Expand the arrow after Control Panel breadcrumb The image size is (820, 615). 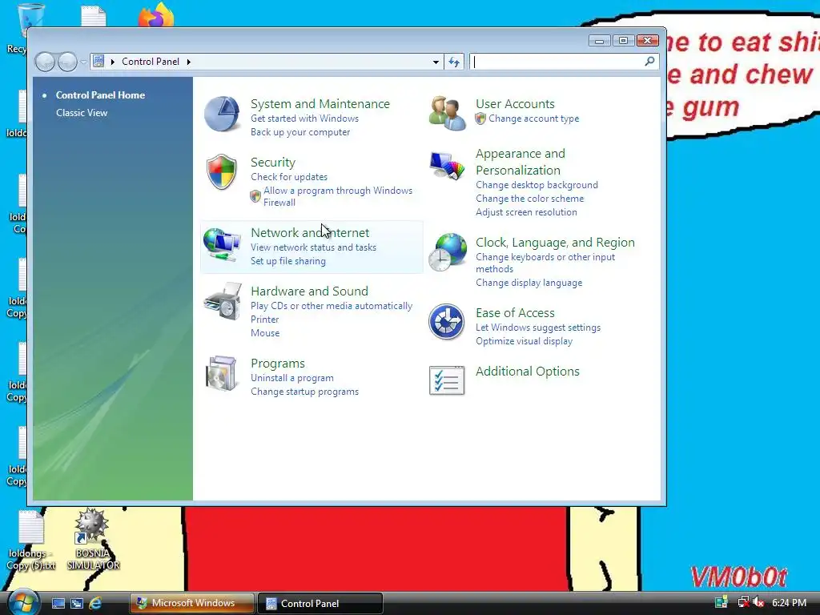tap(189, 62)
